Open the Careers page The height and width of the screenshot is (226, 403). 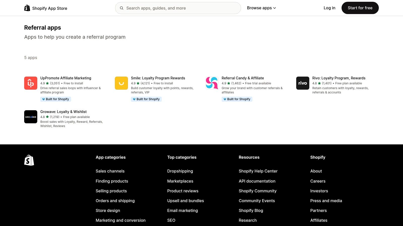pyautogui.click(x=318, y=181)
